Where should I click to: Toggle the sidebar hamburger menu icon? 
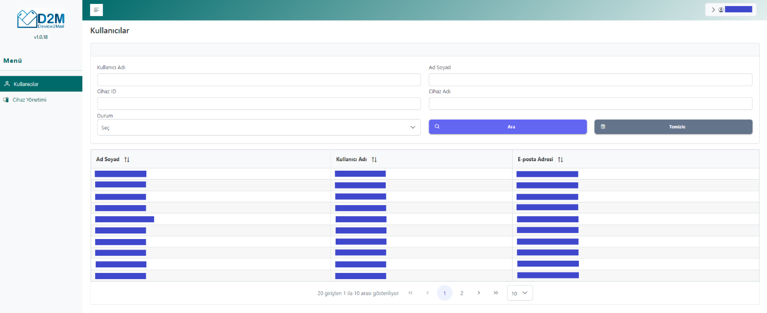[96, 10]
